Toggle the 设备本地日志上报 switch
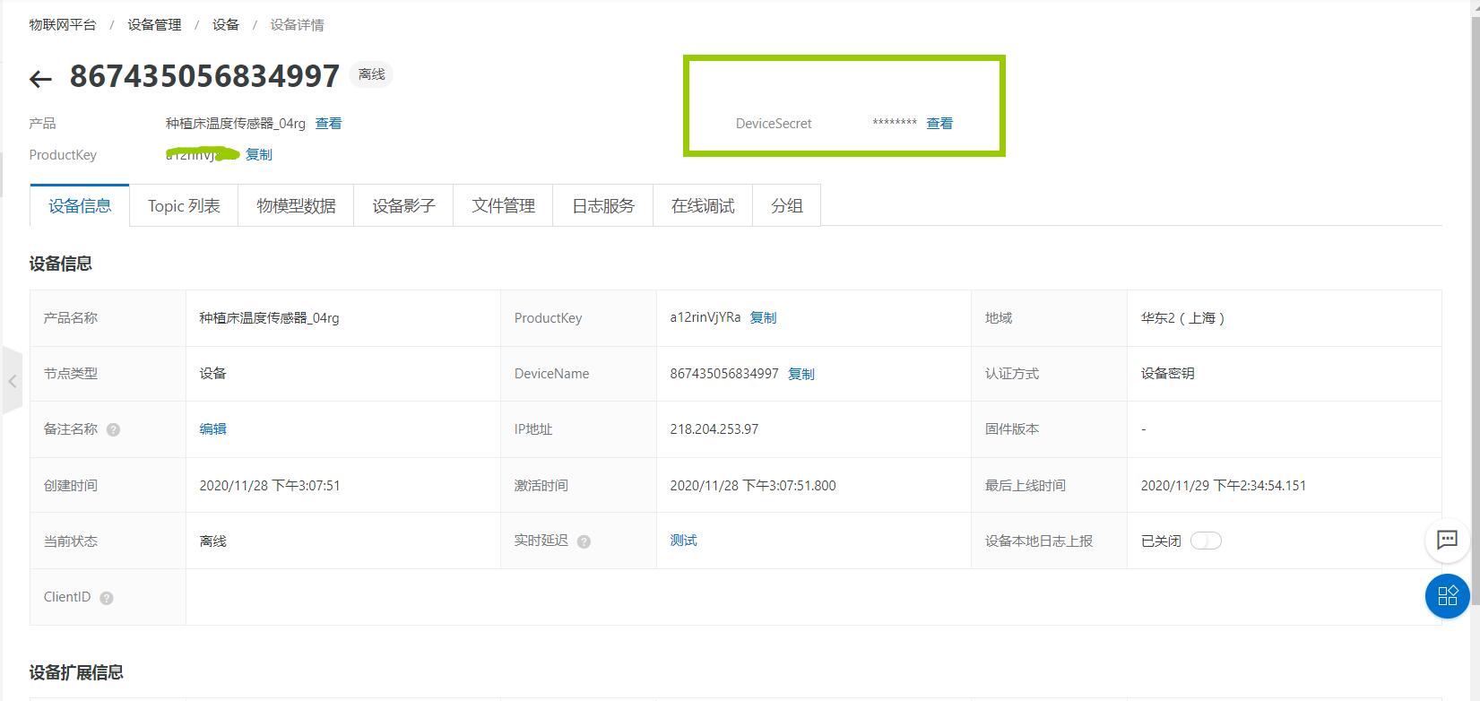Image resolution: width=1480 pixels, height=701 pixels. pos(1206,541)
